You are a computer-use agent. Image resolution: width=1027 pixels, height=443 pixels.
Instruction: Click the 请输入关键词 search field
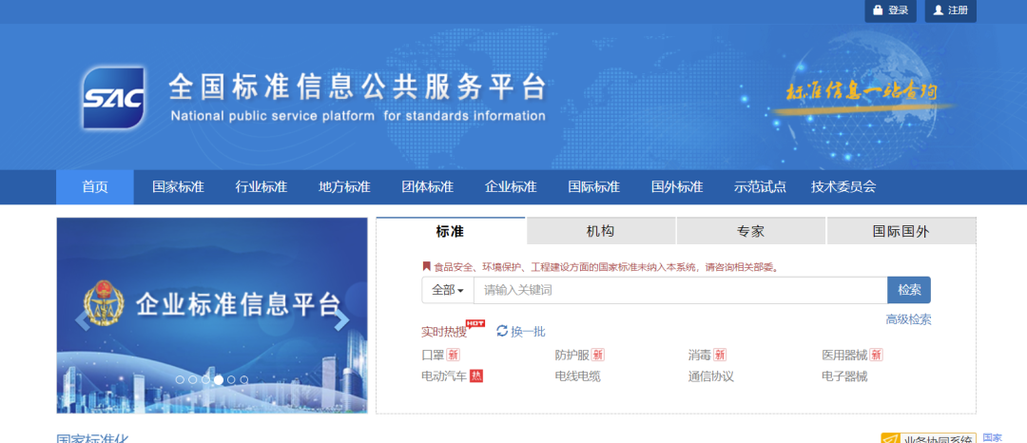(681, 290)
